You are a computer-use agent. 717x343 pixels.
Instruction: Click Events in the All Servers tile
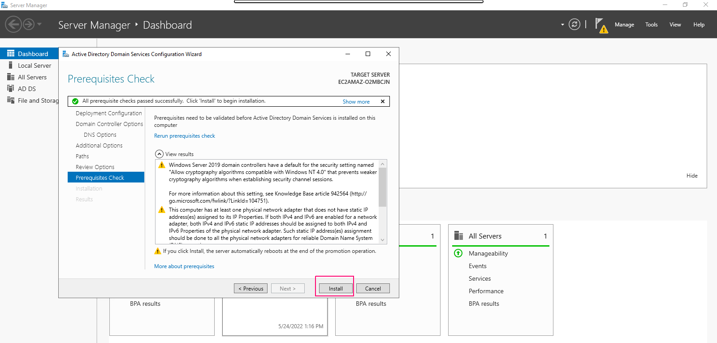(478, 266)
